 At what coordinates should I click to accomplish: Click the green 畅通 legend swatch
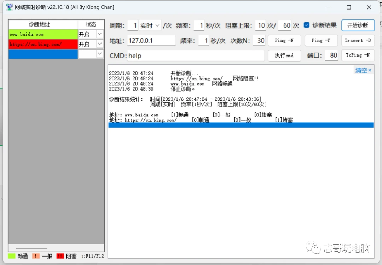pyautogui.click(x=11, y=256)
